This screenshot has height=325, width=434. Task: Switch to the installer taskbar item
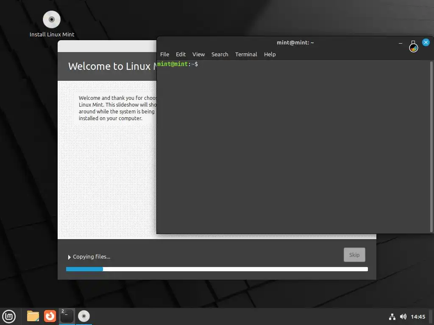(x=84, y=317)
